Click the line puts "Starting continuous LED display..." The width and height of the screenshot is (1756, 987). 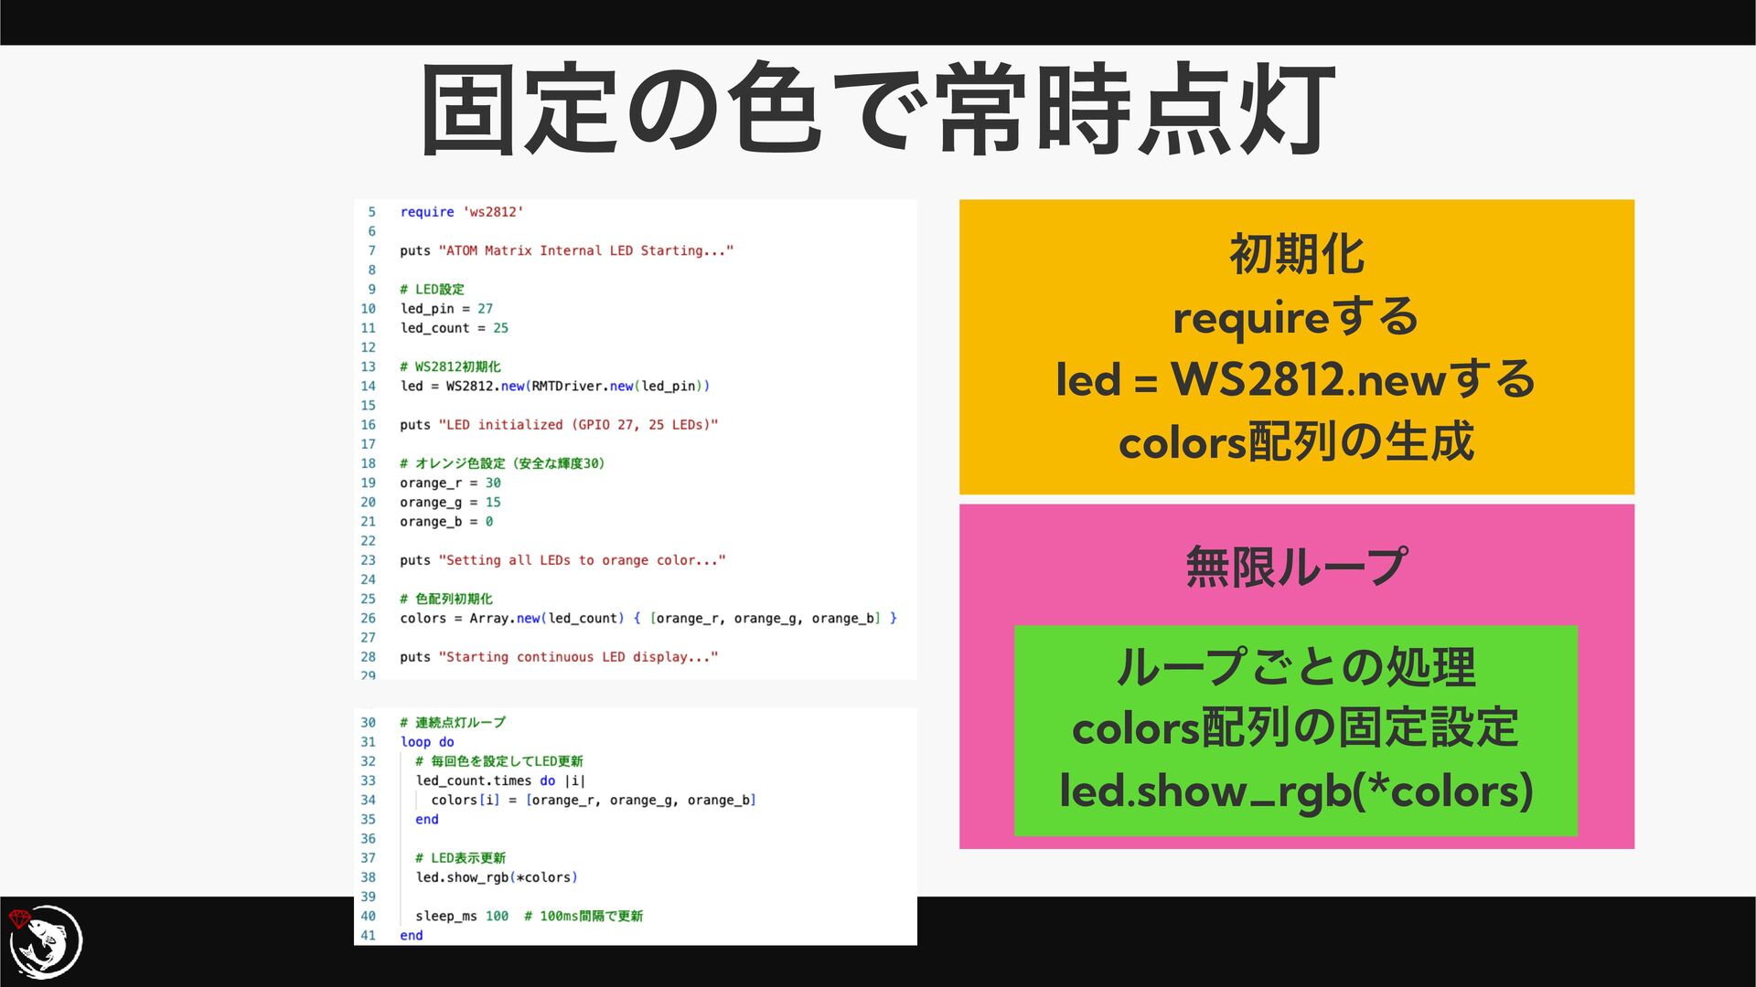click(x=559, y=657)
